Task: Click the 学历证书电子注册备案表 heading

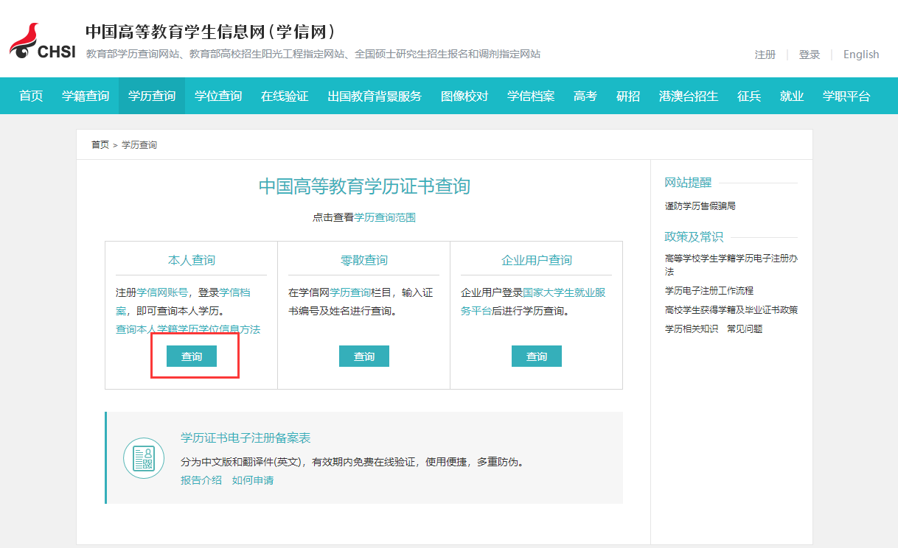Action: (246, 438)
